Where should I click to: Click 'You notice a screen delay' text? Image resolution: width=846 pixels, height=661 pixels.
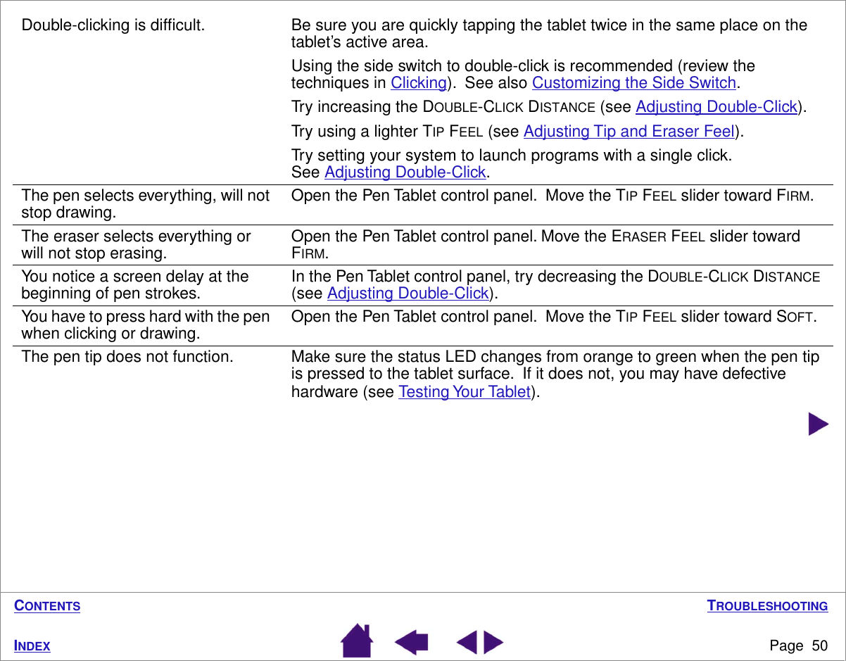135,284
